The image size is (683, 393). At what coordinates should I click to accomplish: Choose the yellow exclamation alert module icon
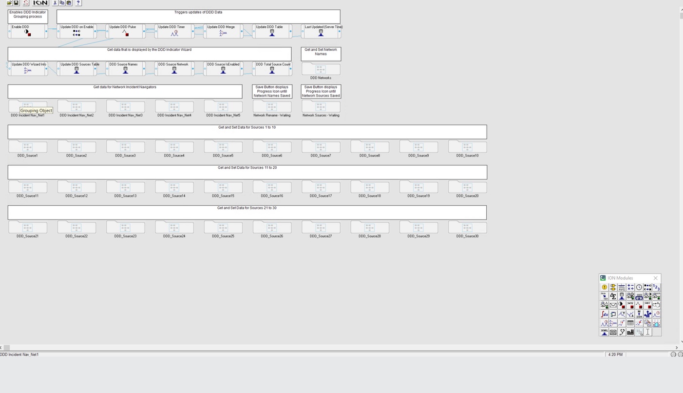[604, 288]
